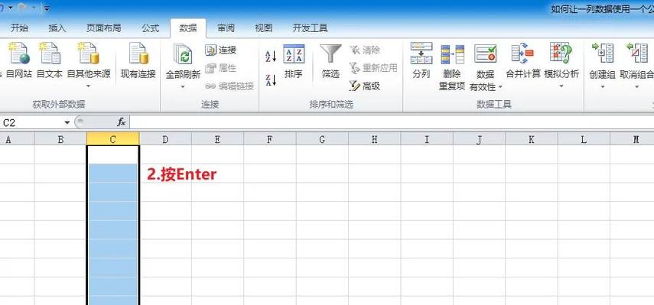Expand the Data Validation dropdown arrow
654x305 pixels.
(x=500, y=87)
